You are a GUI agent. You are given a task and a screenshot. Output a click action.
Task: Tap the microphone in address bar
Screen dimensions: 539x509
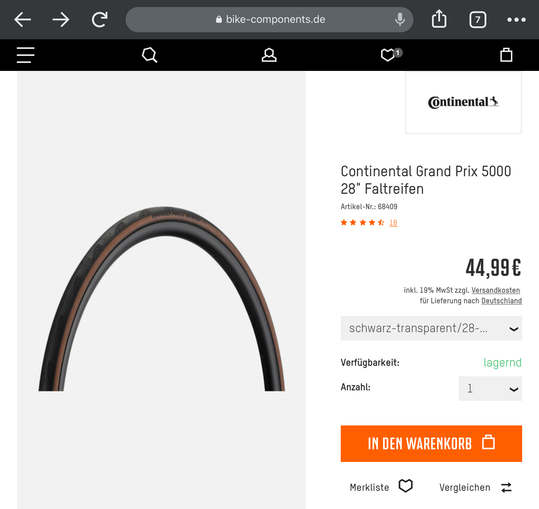click(x=400, y=20)
